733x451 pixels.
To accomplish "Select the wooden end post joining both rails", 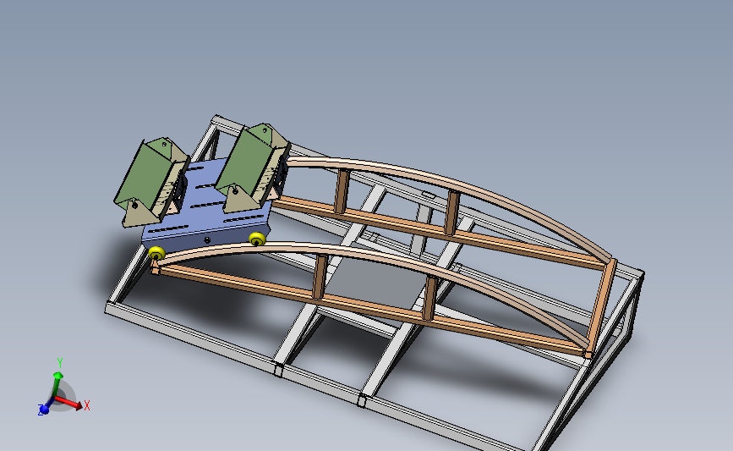I will pos(600,308).
